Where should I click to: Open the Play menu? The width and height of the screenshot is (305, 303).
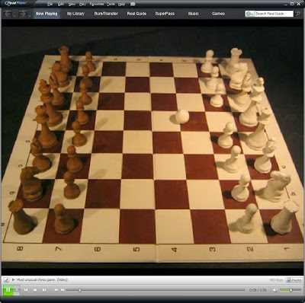click(82, 5)
